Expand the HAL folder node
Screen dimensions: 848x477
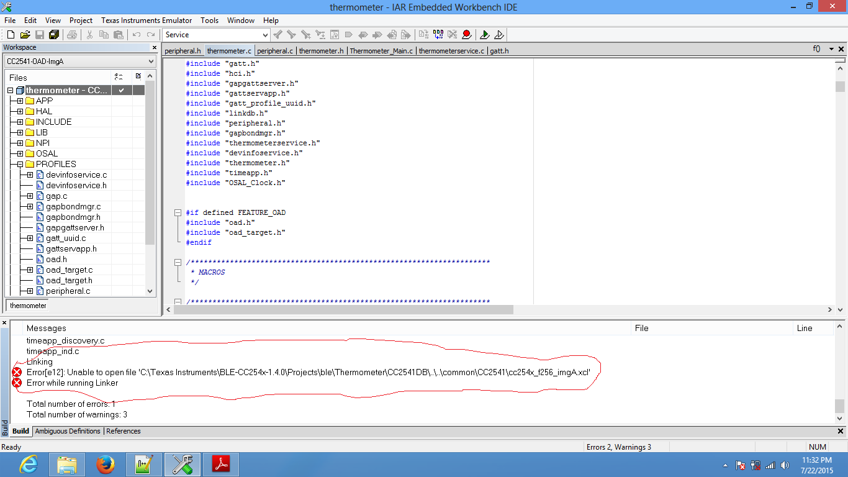(20, 111)
